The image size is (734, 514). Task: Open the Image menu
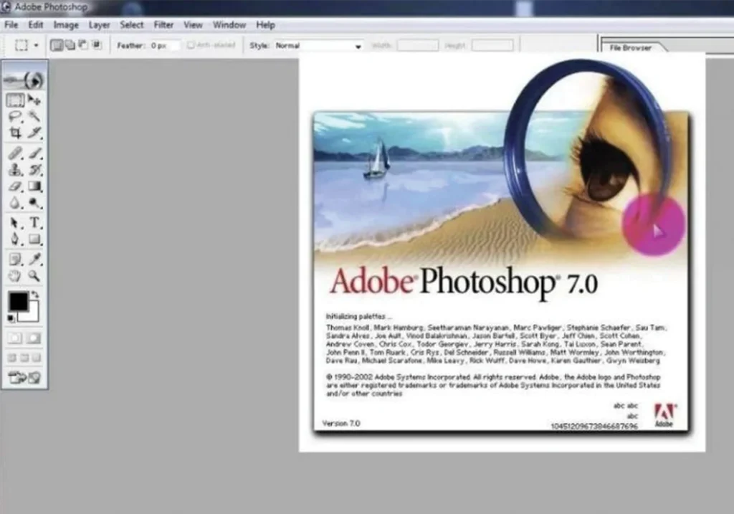point(66,25)
